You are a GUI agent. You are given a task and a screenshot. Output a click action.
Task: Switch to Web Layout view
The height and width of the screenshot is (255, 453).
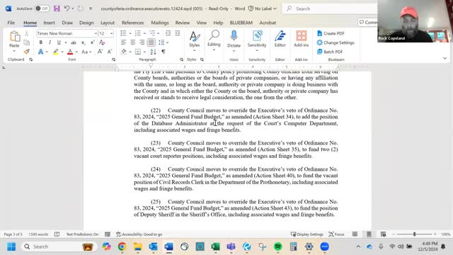[383, 234]
